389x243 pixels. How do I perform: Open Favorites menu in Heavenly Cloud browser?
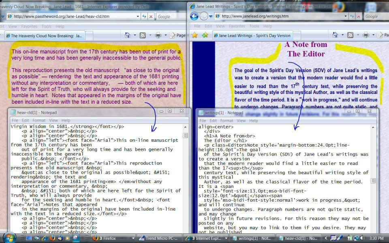pos(29,26)
